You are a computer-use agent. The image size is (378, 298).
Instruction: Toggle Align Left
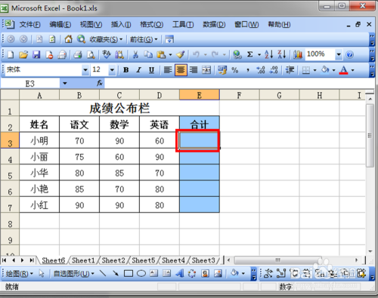point(168,70)
